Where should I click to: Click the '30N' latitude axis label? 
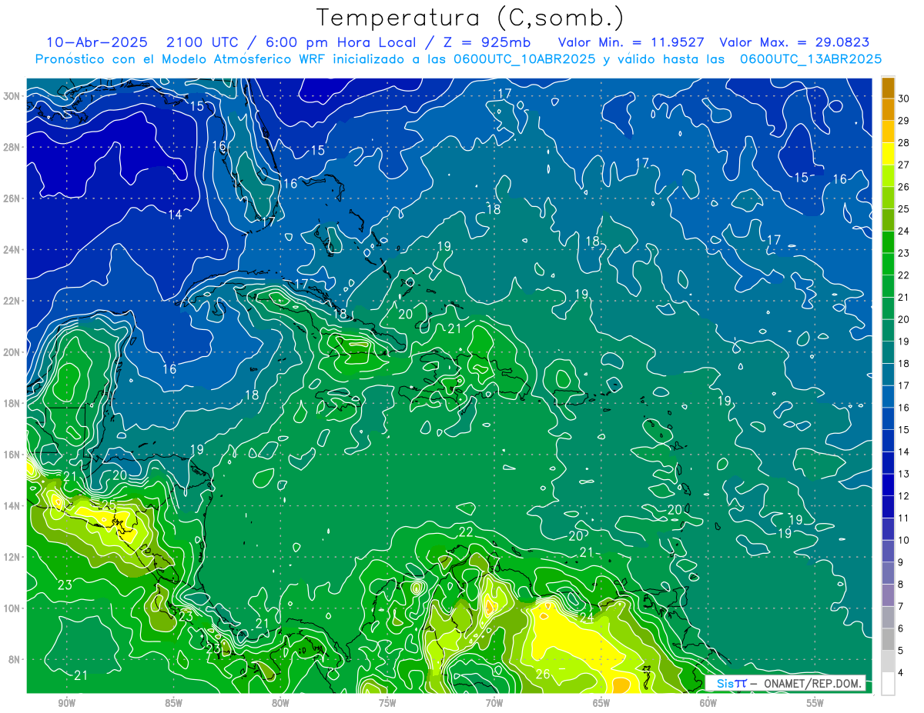click(11, 95)
